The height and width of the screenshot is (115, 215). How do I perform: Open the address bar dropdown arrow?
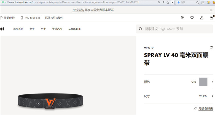coord(173,2)
